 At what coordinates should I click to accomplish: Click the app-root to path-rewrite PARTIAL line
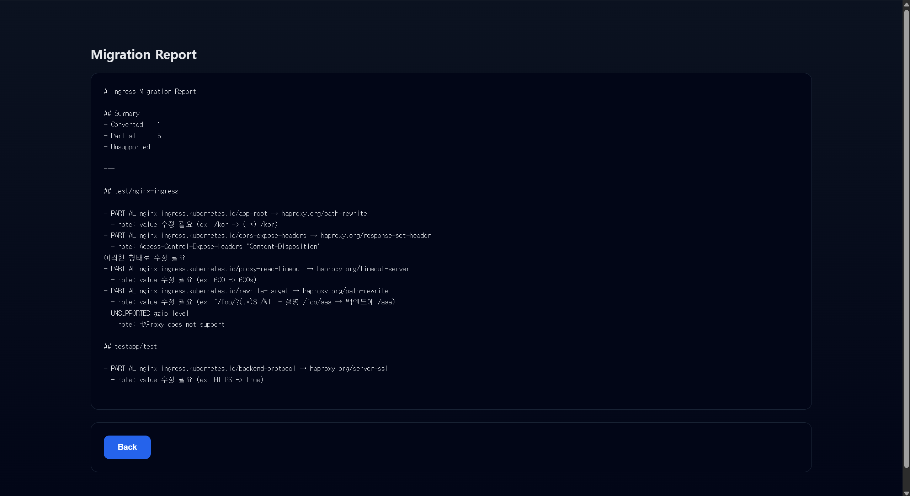[x=235, y=213]
